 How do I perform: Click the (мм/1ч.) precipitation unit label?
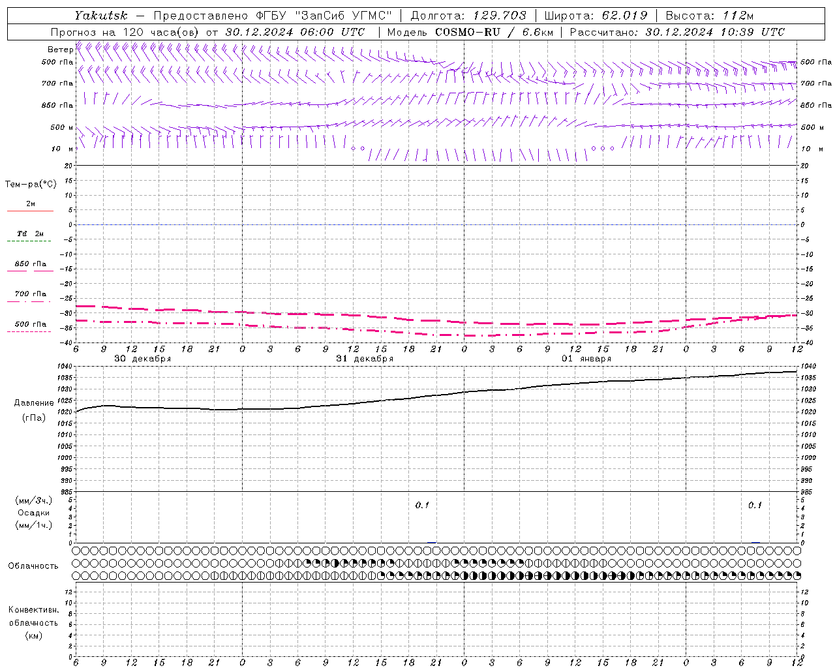coord(34,525)
